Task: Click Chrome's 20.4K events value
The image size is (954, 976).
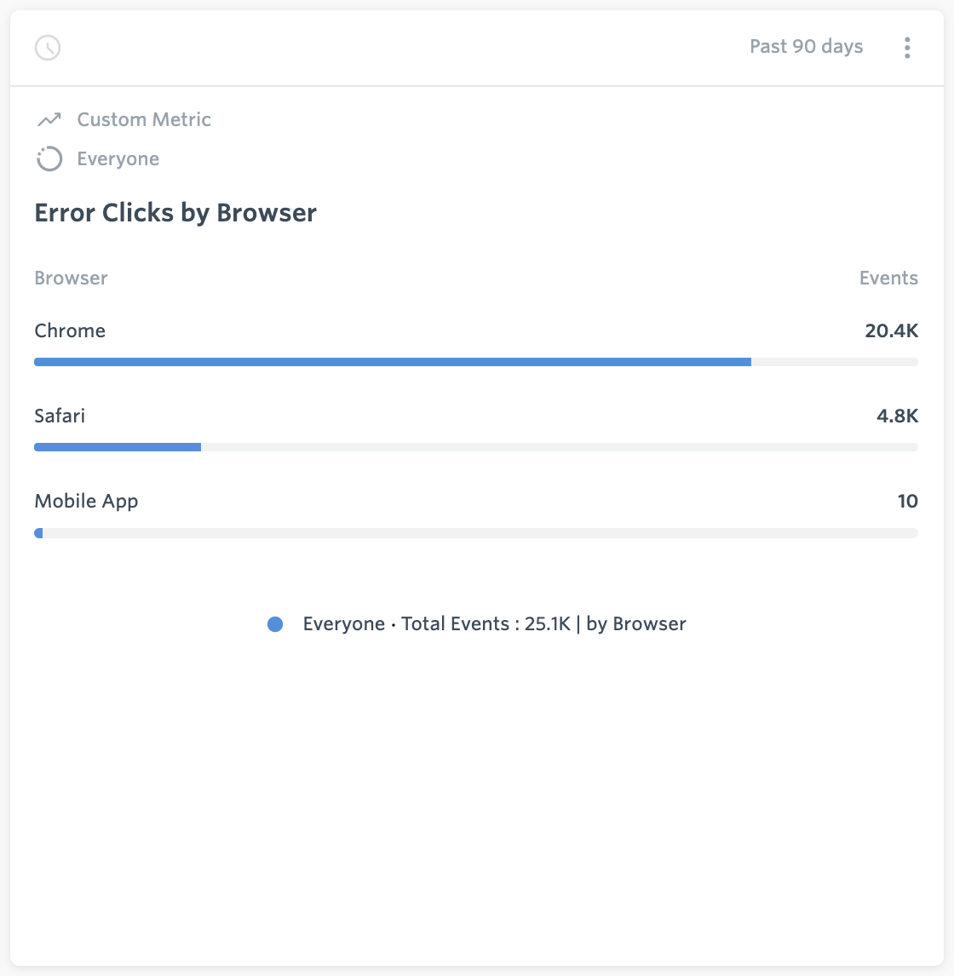Action: (891, 330)
